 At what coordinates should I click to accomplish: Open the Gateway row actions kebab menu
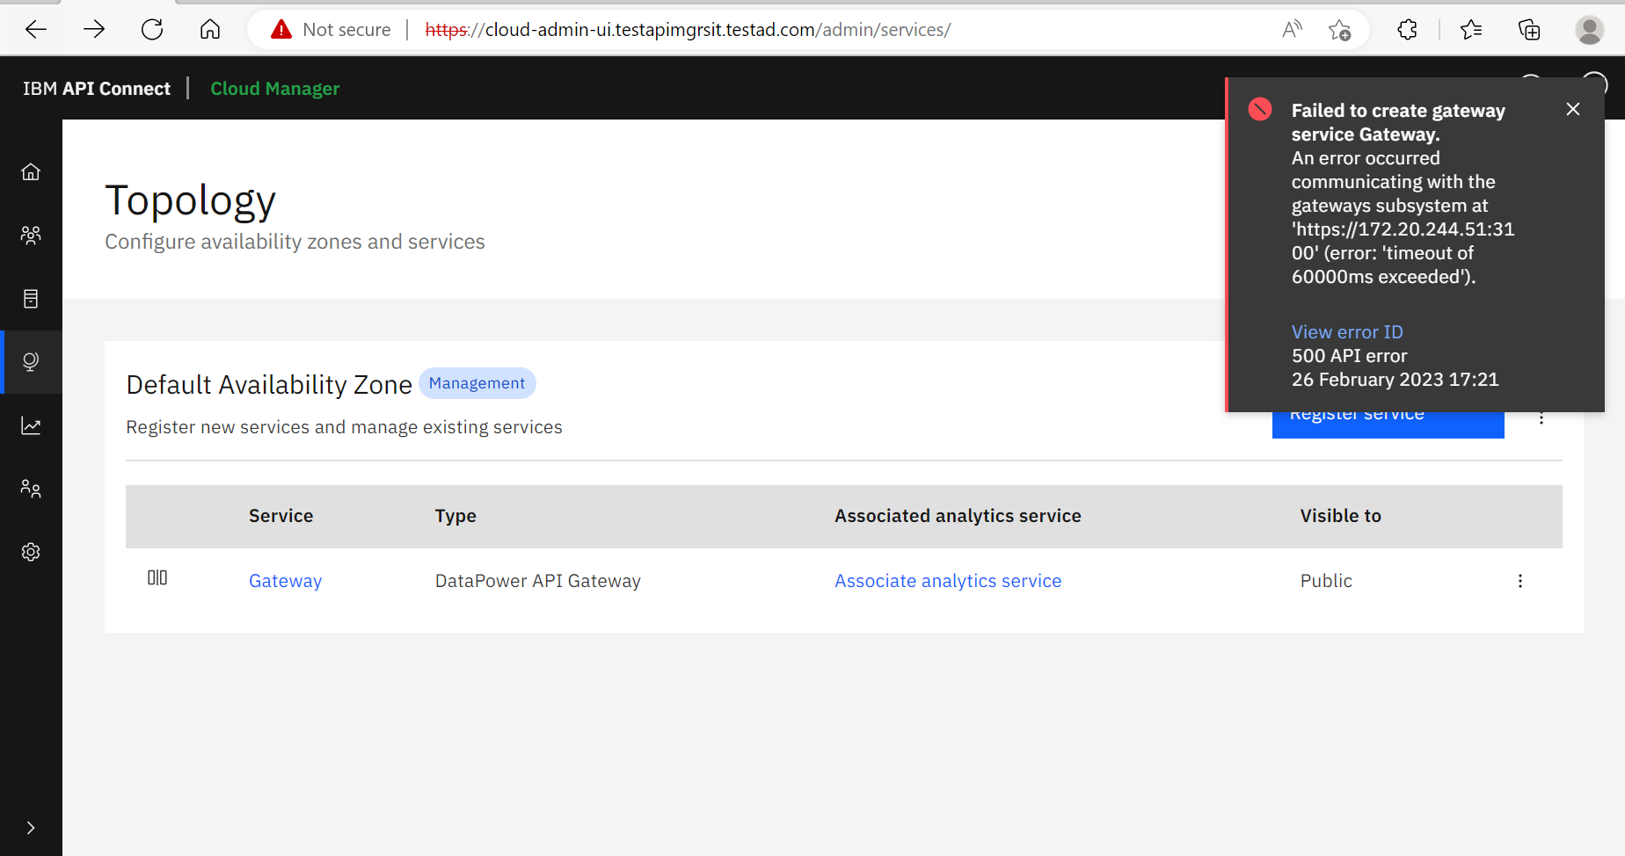coord(1520,580)
